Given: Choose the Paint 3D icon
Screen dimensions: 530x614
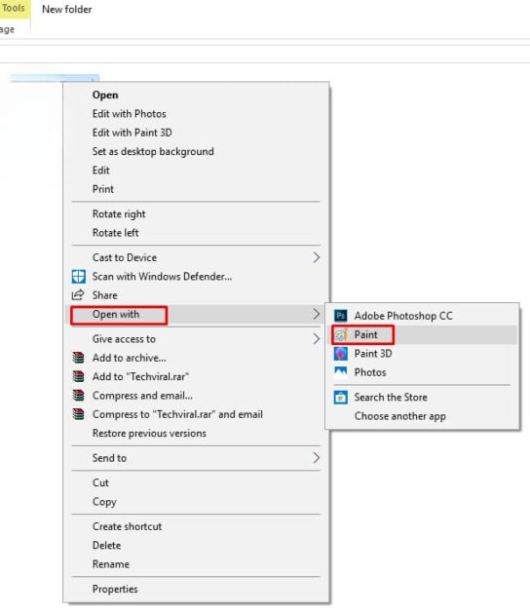Looking at the screenshot, I should click(x=341, y=354).
